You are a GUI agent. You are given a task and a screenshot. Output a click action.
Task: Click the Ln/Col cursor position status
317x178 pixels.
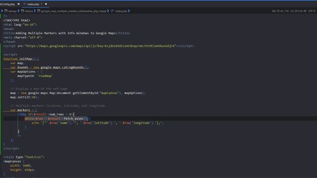(298, 11)
